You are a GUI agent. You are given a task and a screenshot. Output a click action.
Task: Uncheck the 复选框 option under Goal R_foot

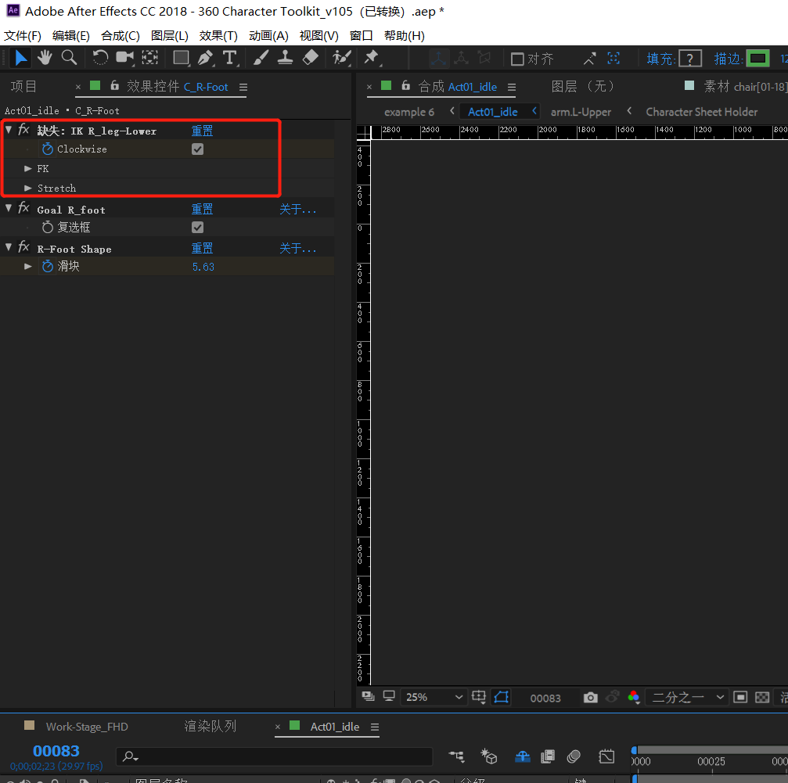pyautogui.click(x=197, y=227)
